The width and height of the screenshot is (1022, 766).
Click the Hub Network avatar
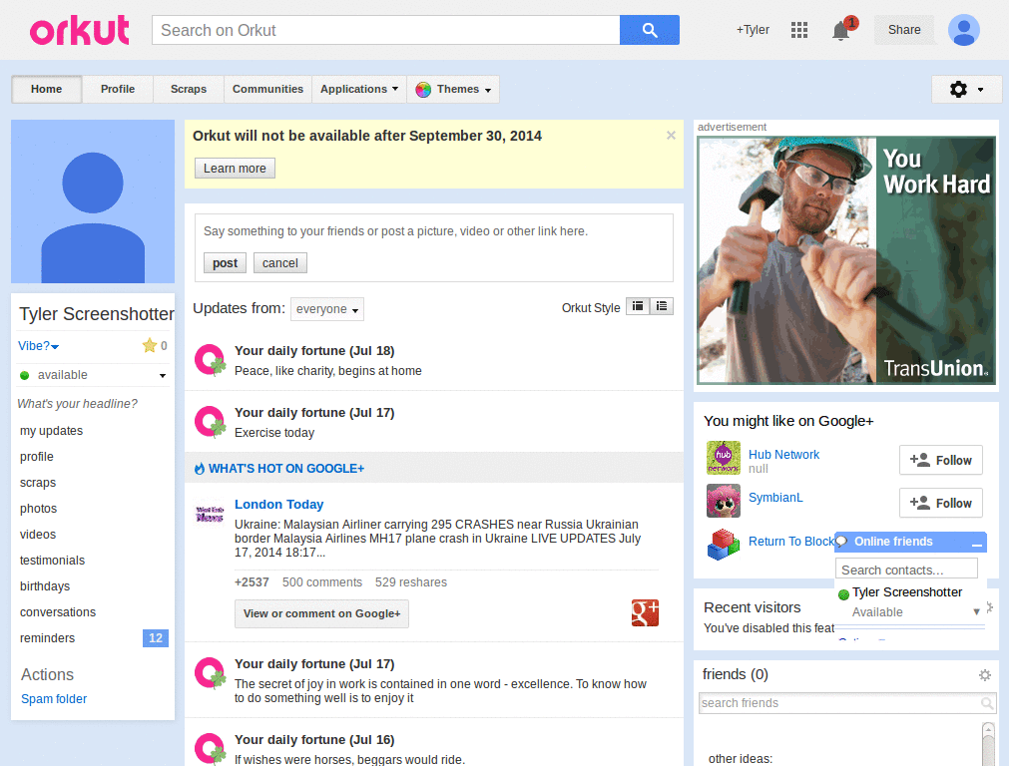click(724, 458)
